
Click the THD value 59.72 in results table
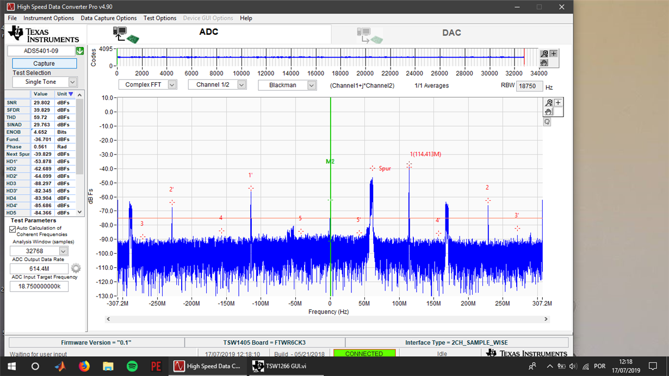point(41,117)
